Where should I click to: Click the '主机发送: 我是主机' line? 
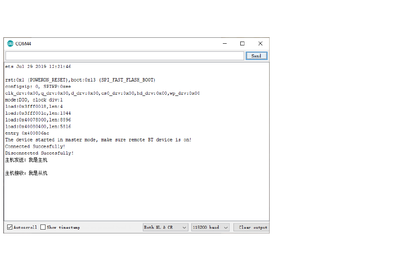click(x=26, y=160)
